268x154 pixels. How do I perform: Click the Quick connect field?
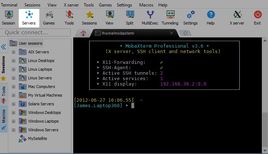(x=35, y=32)
